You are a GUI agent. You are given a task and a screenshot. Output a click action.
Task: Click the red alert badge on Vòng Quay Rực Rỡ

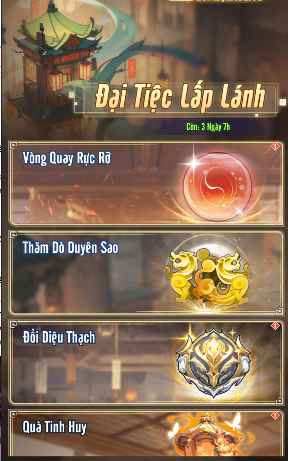pos(275,146)
